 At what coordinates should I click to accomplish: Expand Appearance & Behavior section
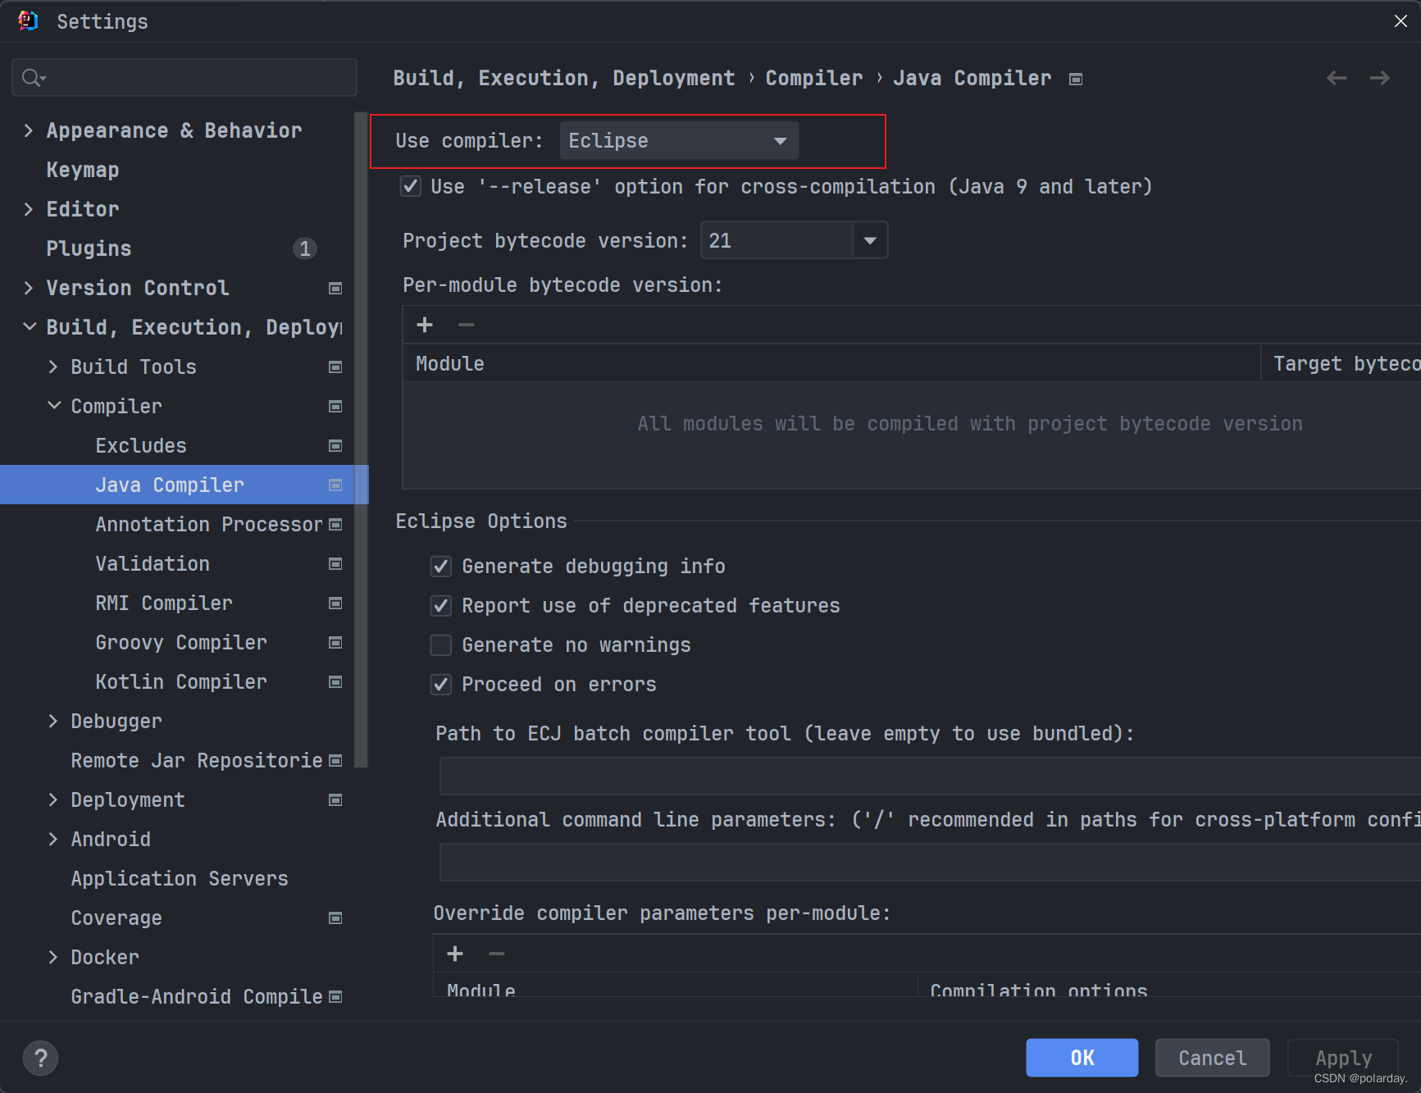click(x=29, y=130)
